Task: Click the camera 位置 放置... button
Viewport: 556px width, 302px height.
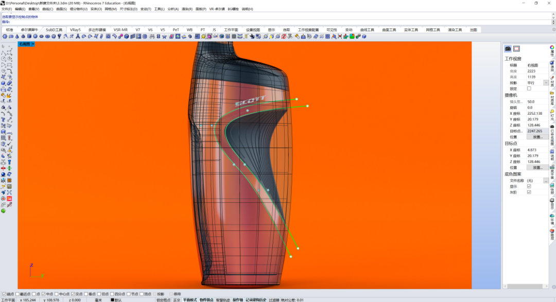Action: 537,137
